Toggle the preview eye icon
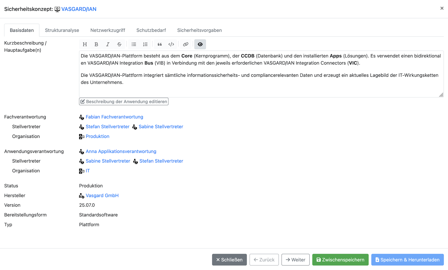The width and height of the screenshot is (448, 270). coord(200,44)
